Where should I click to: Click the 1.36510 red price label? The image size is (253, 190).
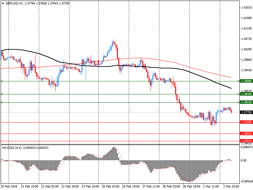point(246,141)
